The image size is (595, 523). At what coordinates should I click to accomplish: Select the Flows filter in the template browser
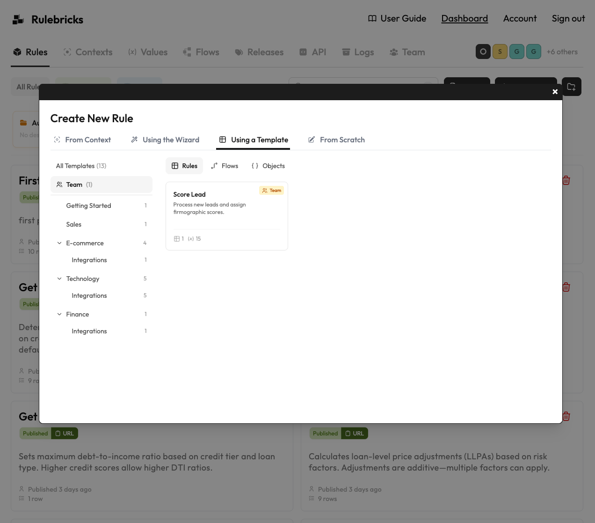click(225, 166)
